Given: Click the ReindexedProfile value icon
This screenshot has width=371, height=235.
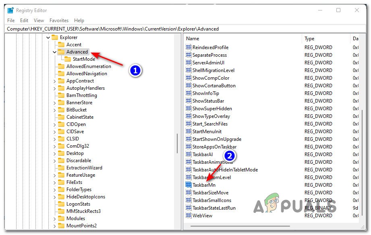Looking at the screenshot, I should pyautogui.click(x=188, y=47).
